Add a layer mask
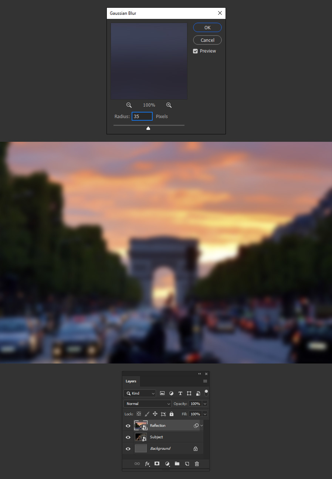 tap(157, 463)
